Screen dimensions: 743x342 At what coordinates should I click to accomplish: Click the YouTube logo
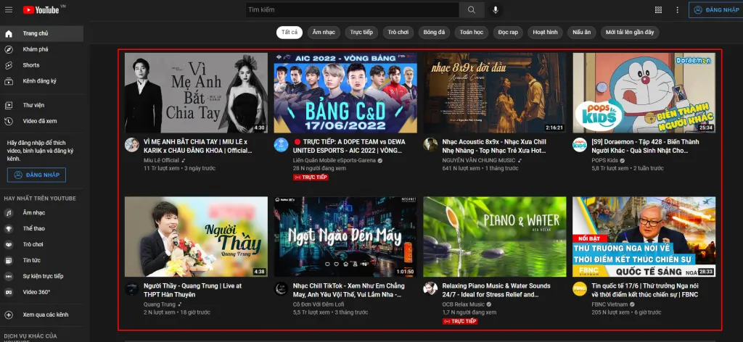coord(44,10)
